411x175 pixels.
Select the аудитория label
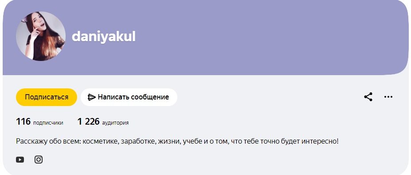point(115,123)
